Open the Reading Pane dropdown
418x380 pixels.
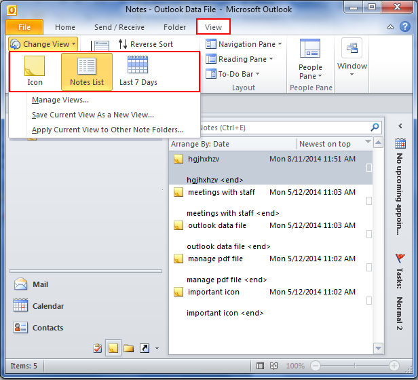tap(240, 59)
